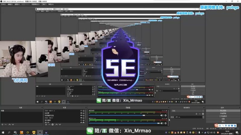
Task: Open the 5E client taskbar icon
Action: coord(46,132)
